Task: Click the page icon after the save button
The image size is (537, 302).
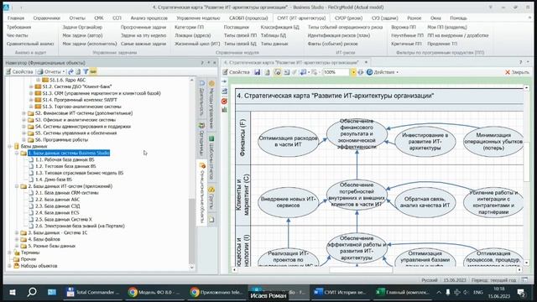Action: pos(267,72)
